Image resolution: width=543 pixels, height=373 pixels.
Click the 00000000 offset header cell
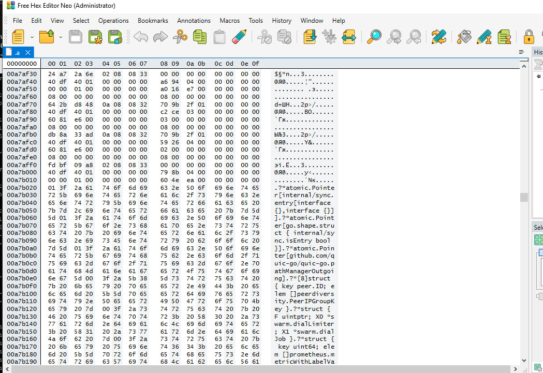click(x=21, y=64)
